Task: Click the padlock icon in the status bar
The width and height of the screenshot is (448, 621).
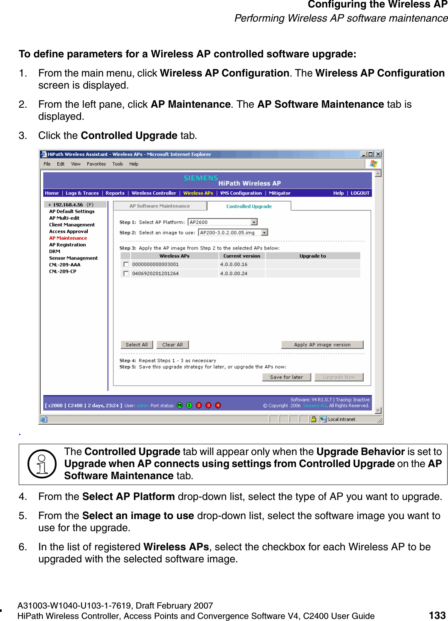Action: coord(313,419)
